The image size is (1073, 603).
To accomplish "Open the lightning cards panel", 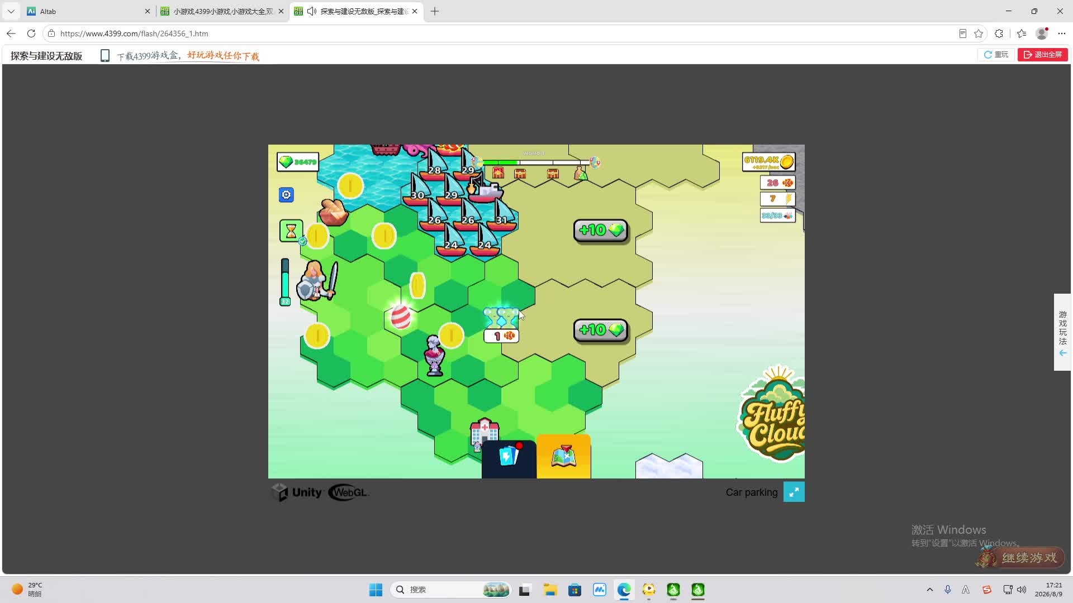I will 509,459.
